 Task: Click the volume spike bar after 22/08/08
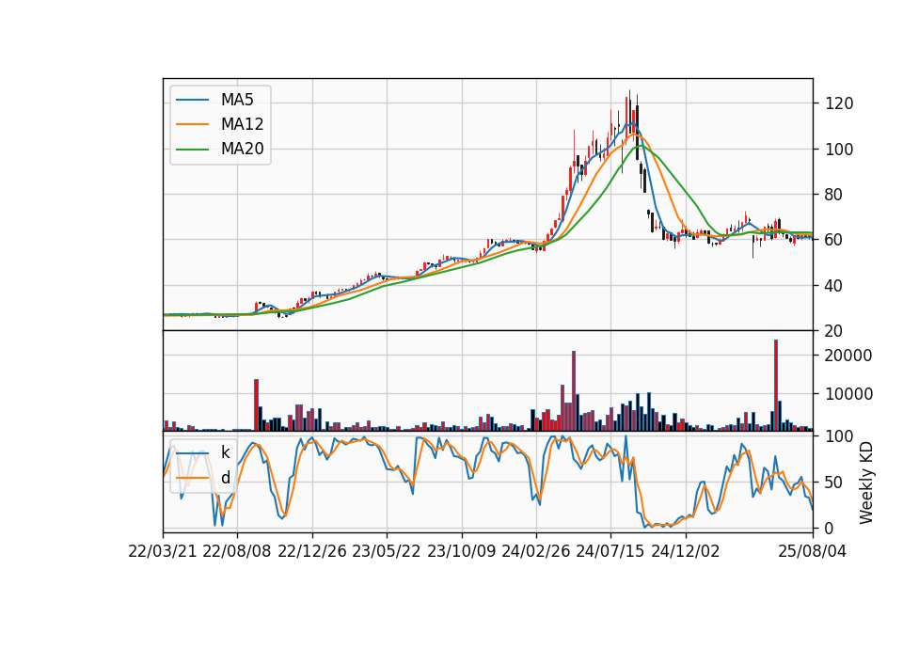coord(256,404)
